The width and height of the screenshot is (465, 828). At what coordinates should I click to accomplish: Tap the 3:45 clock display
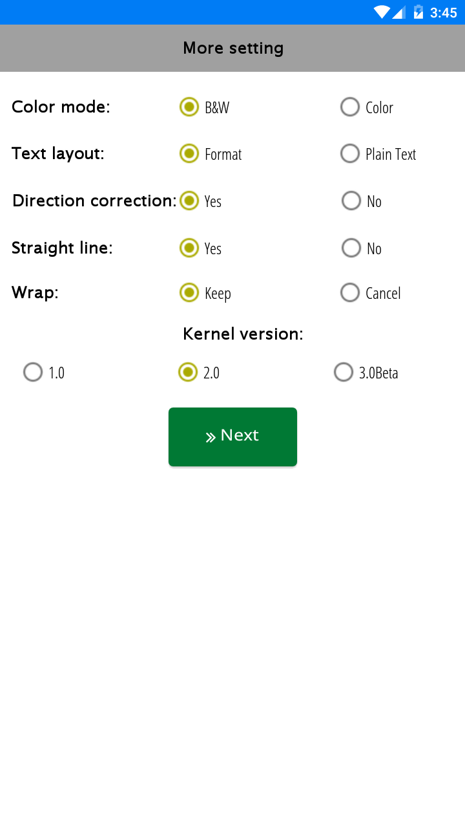click(x=443, y=11)
